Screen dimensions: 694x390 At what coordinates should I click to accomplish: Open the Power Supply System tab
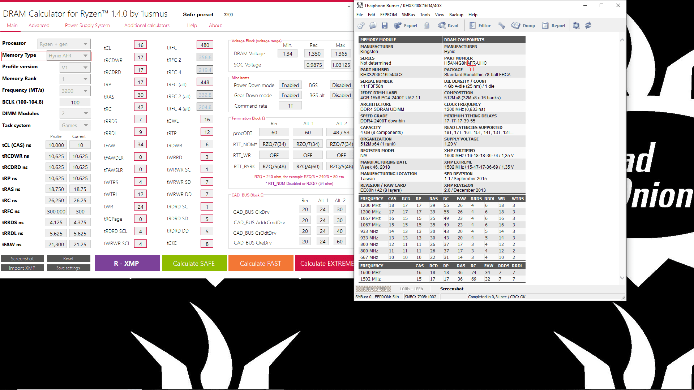87,25
